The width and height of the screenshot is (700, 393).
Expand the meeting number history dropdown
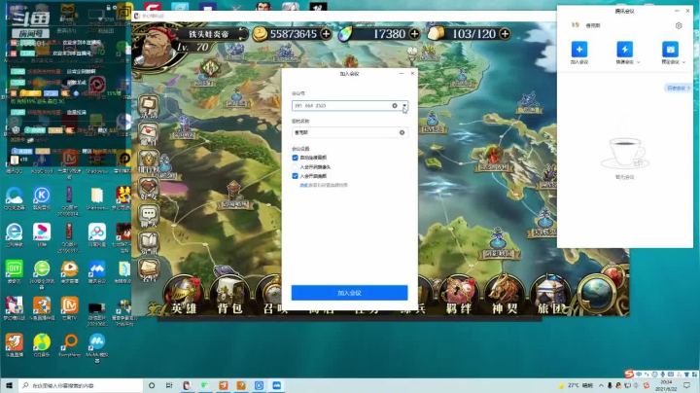click(404, 106)
